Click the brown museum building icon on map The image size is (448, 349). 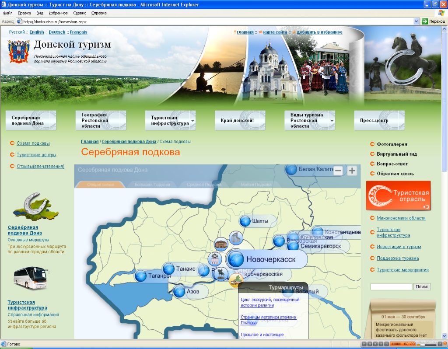point(221,244)
